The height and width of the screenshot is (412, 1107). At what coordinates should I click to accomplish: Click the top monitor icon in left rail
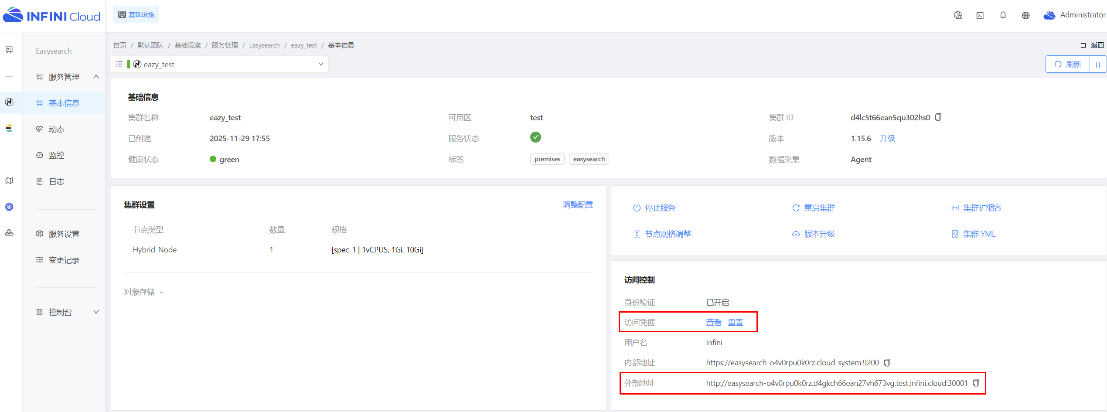(x=9, y=50)
